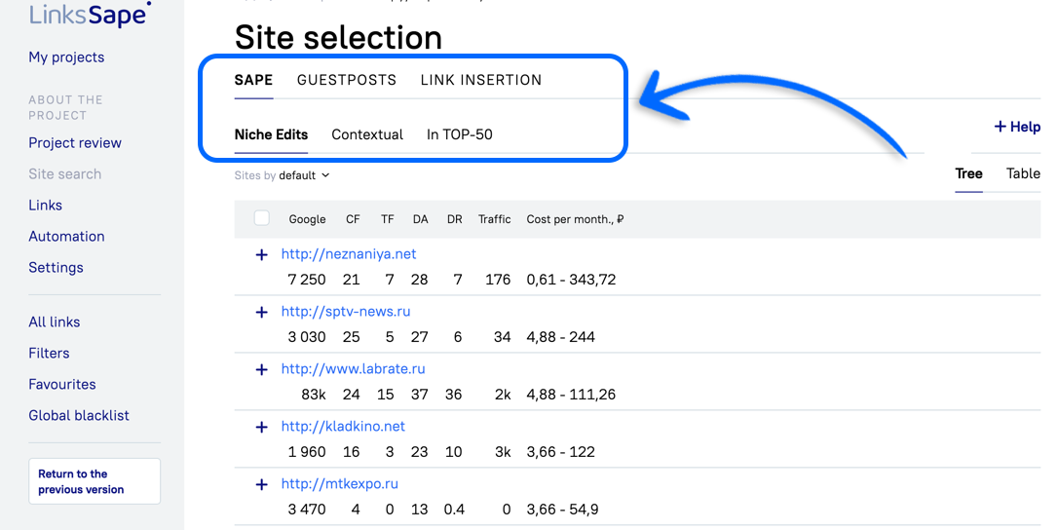Switch to the GUESTPOSTS tab
Screen dimensions: 1058x530
tap(347, 80)
